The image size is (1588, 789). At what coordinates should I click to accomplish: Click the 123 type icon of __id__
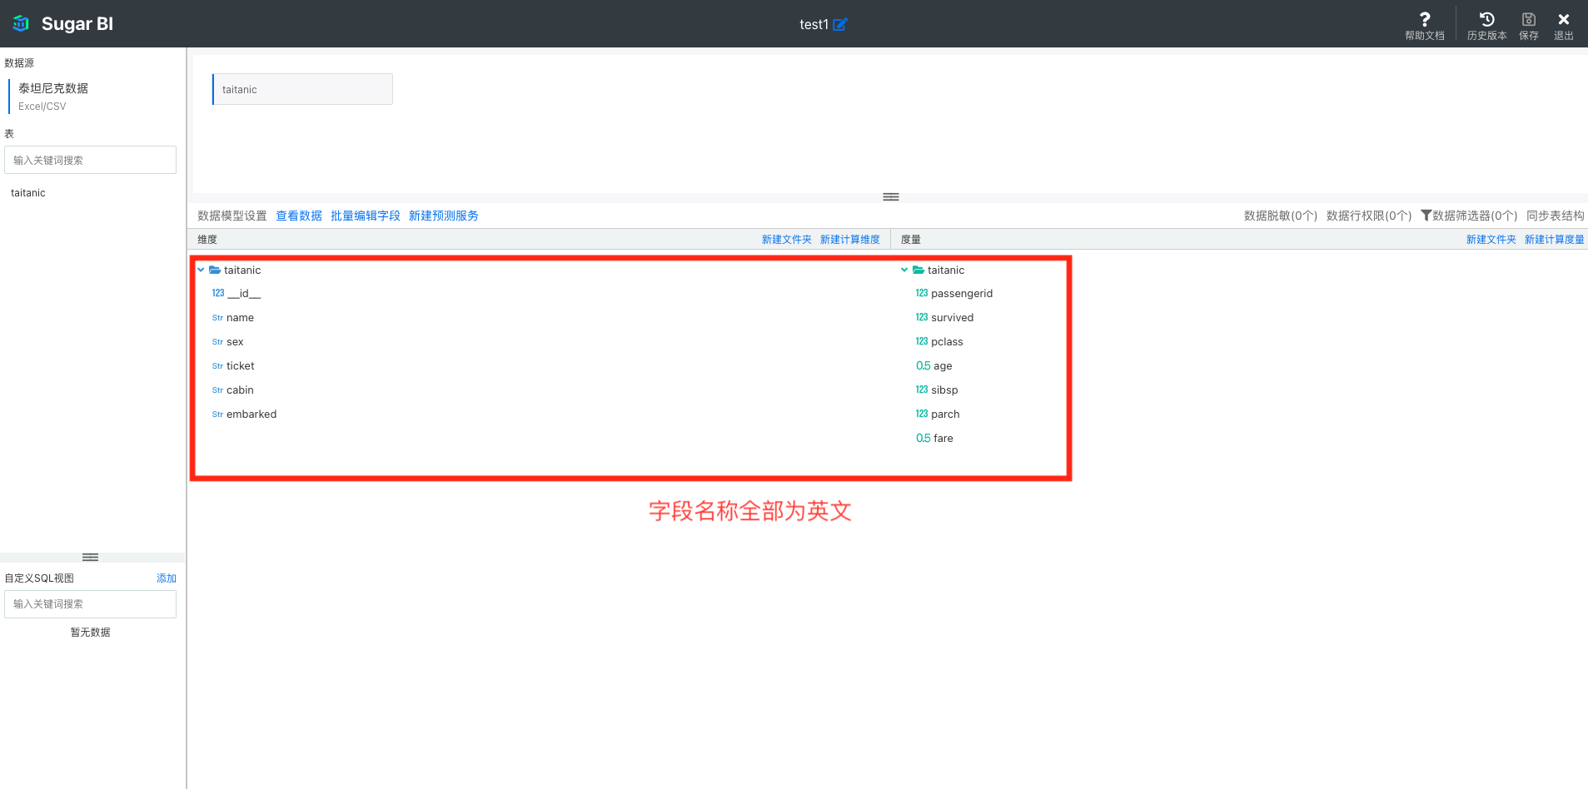coord(218,293)
